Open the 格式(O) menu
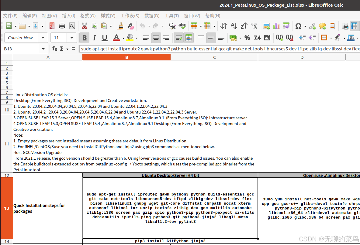Screen dimensions: 360x245 click(88, 15)
